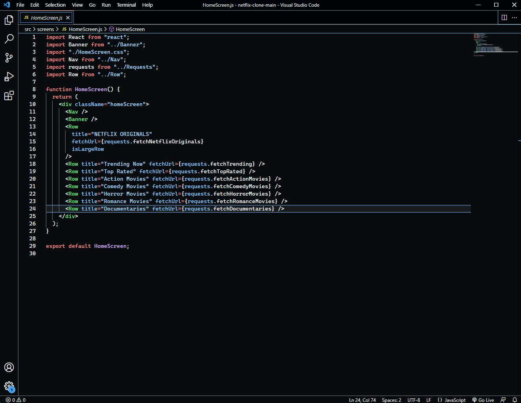This screenshot has height=403, width=521.
Task: Click "Romance Movies" title string
Action: (x=126, y=201)
